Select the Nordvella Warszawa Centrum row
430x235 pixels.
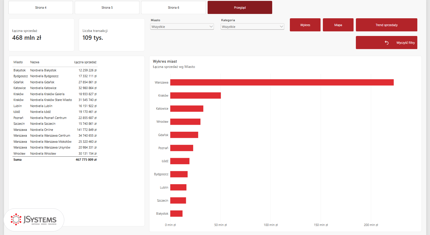55,135
